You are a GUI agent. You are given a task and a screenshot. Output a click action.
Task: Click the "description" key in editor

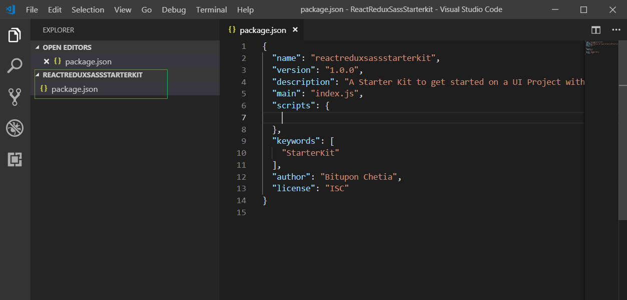coord(303,82)
